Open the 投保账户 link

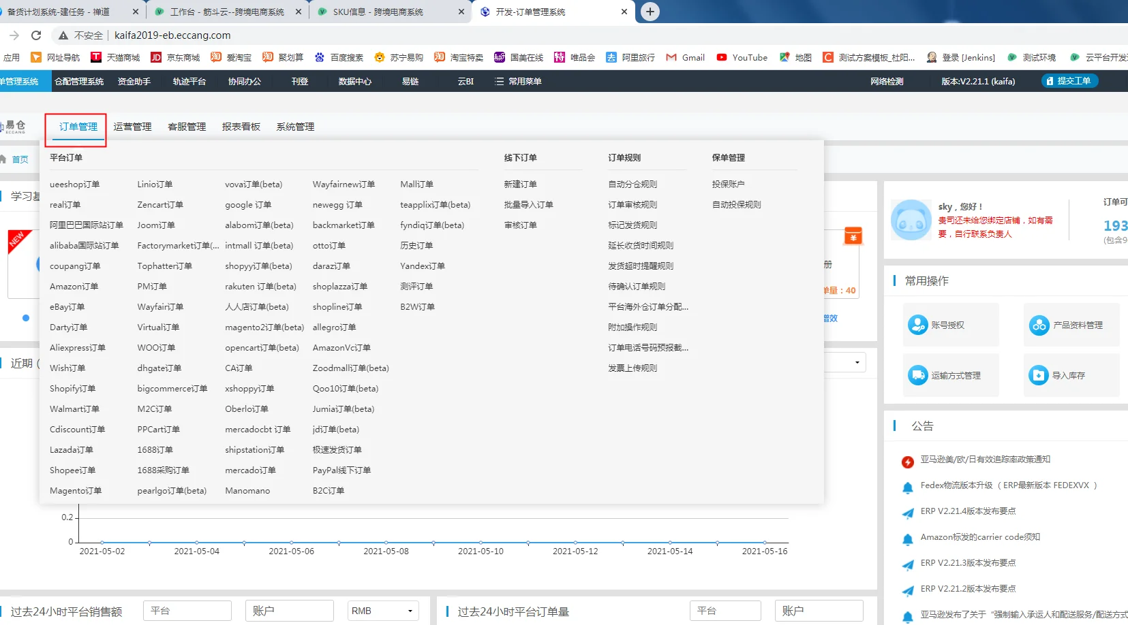[x=728, y=185]
